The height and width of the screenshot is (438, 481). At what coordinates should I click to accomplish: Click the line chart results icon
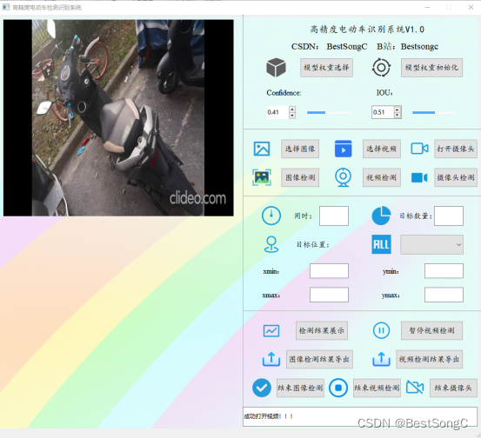coord(271,331)
